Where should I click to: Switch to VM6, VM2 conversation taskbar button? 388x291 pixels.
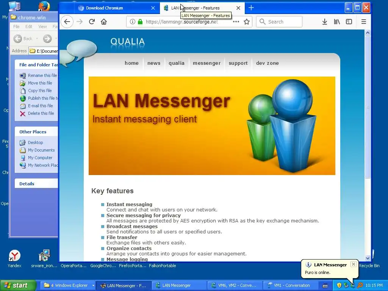coord(234,285)
